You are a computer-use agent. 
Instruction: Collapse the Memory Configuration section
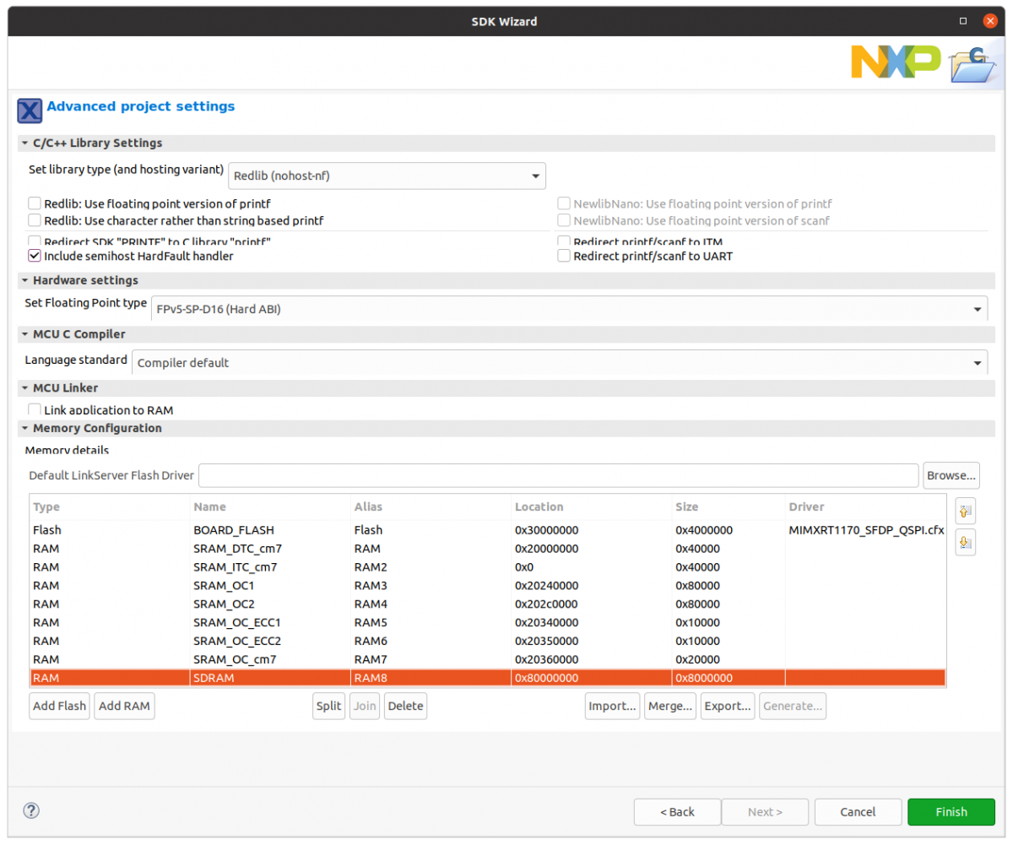(24, 428)
